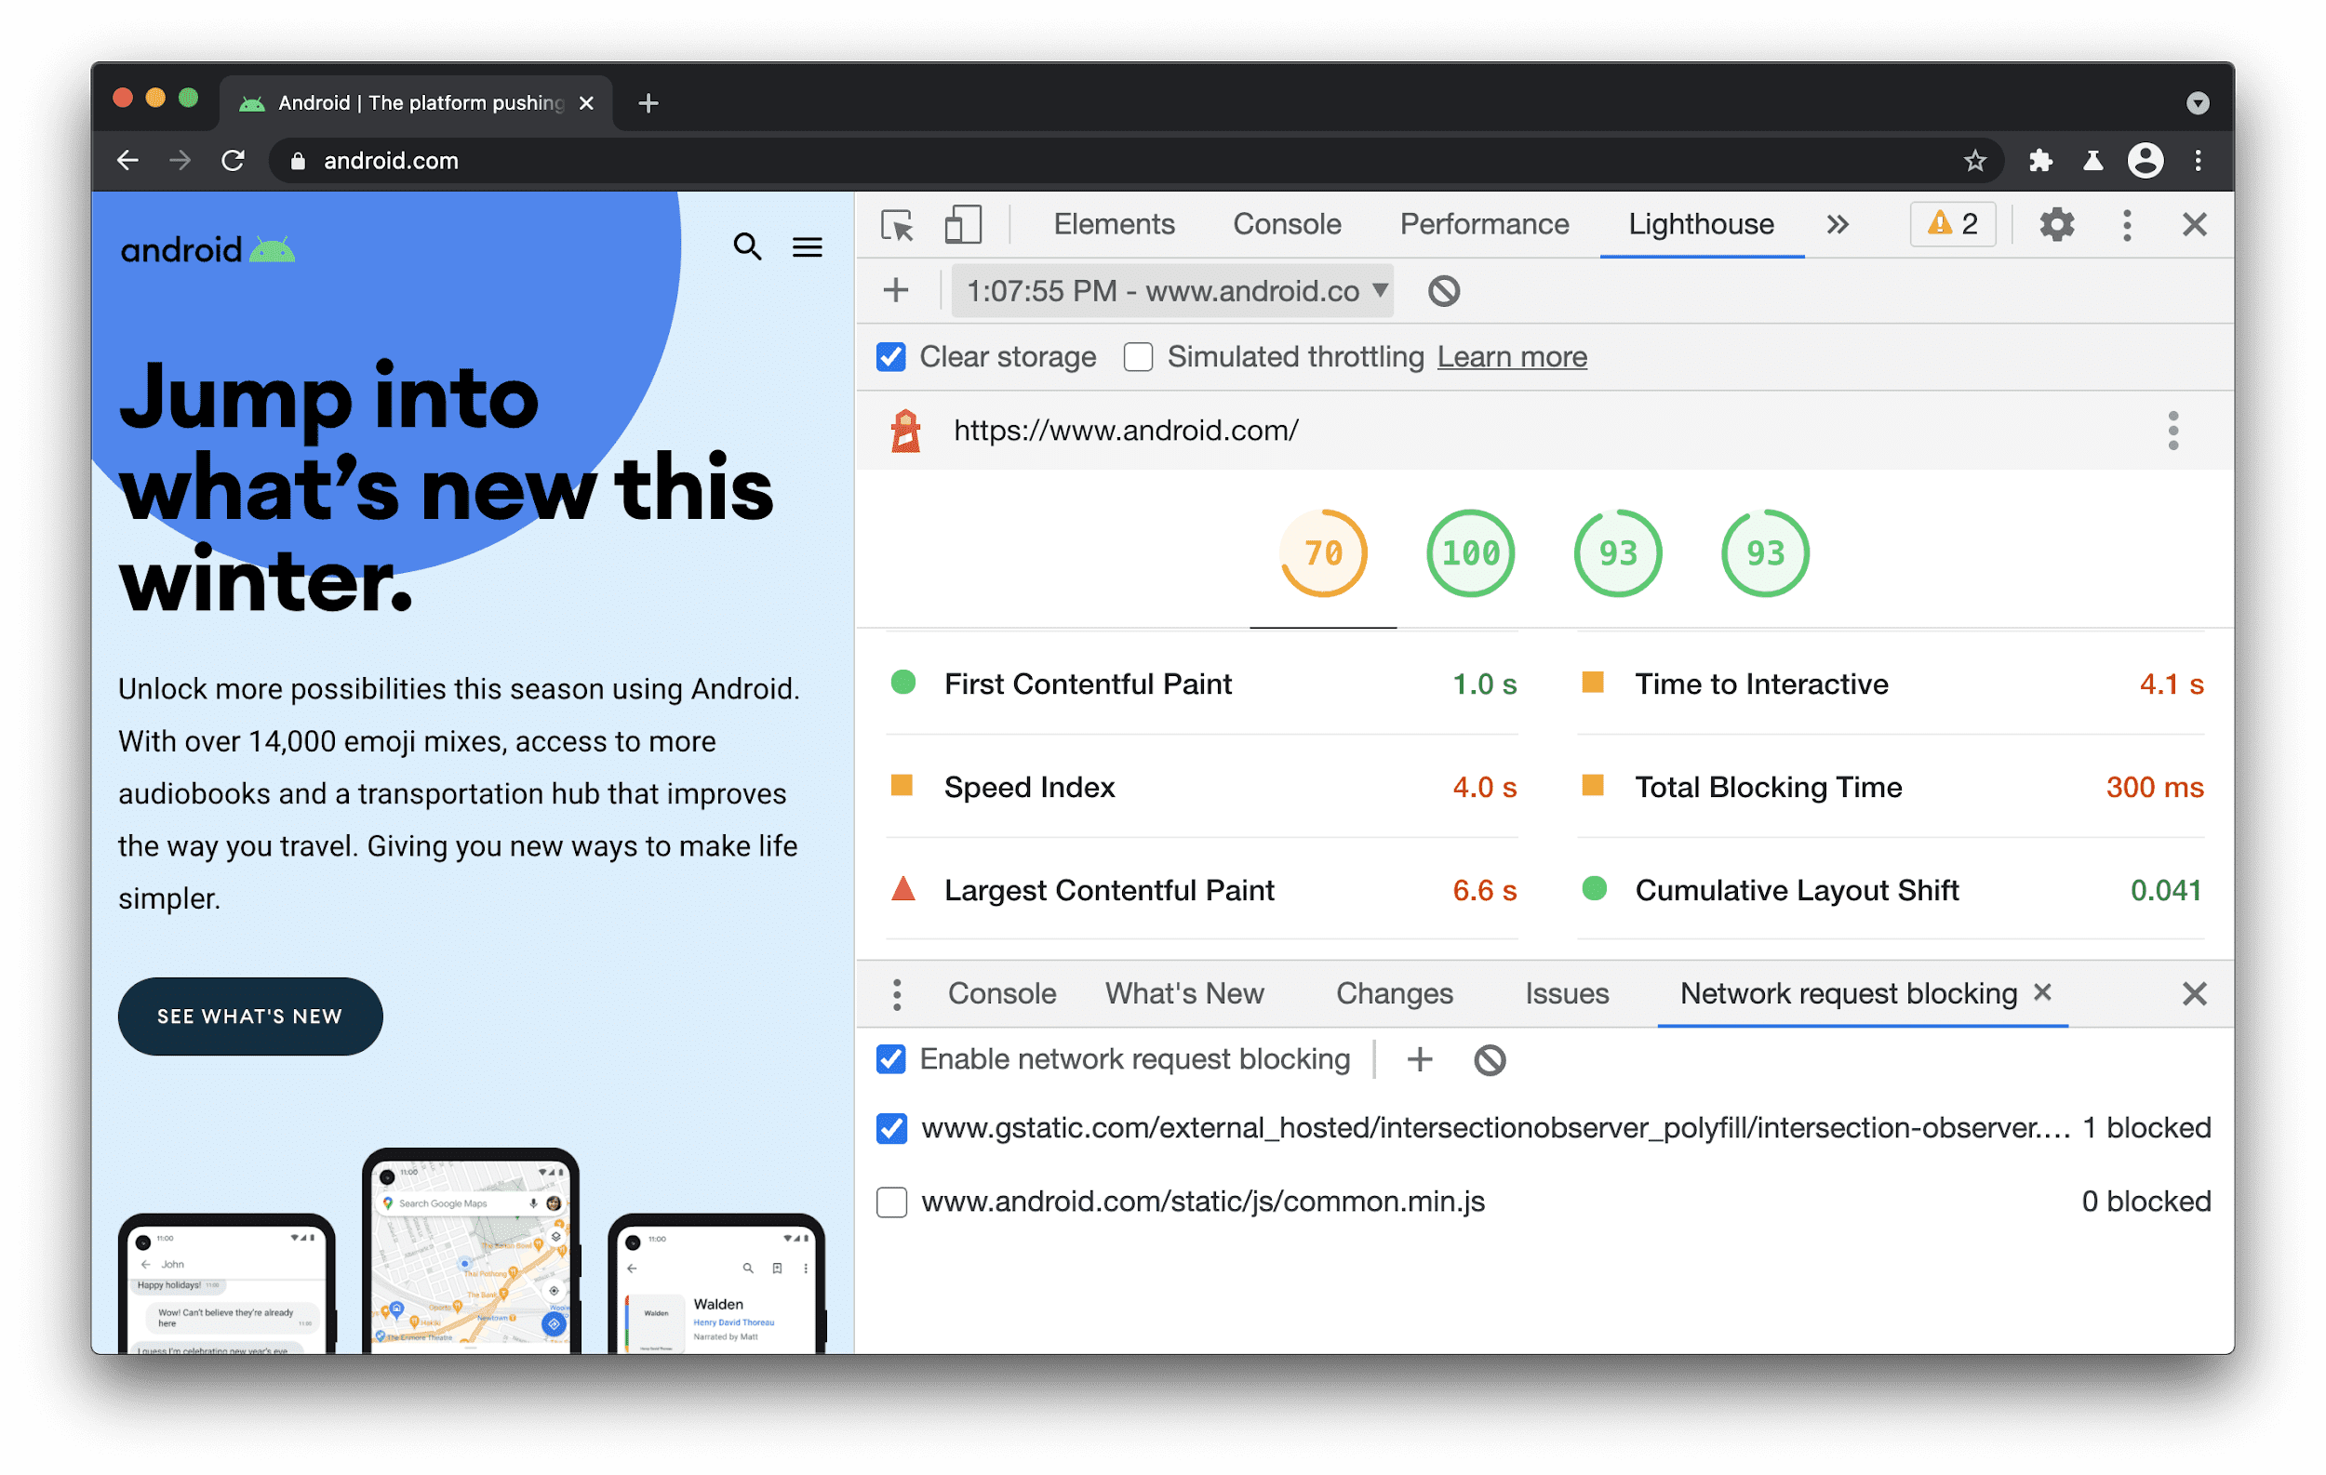
Task: Expand the DevTools panel tabs overflow
Action: 1839,222
